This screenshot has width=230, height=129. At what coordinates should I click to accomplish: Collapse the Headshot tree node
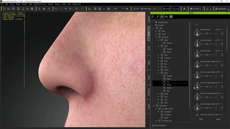[x=156, y=37]
